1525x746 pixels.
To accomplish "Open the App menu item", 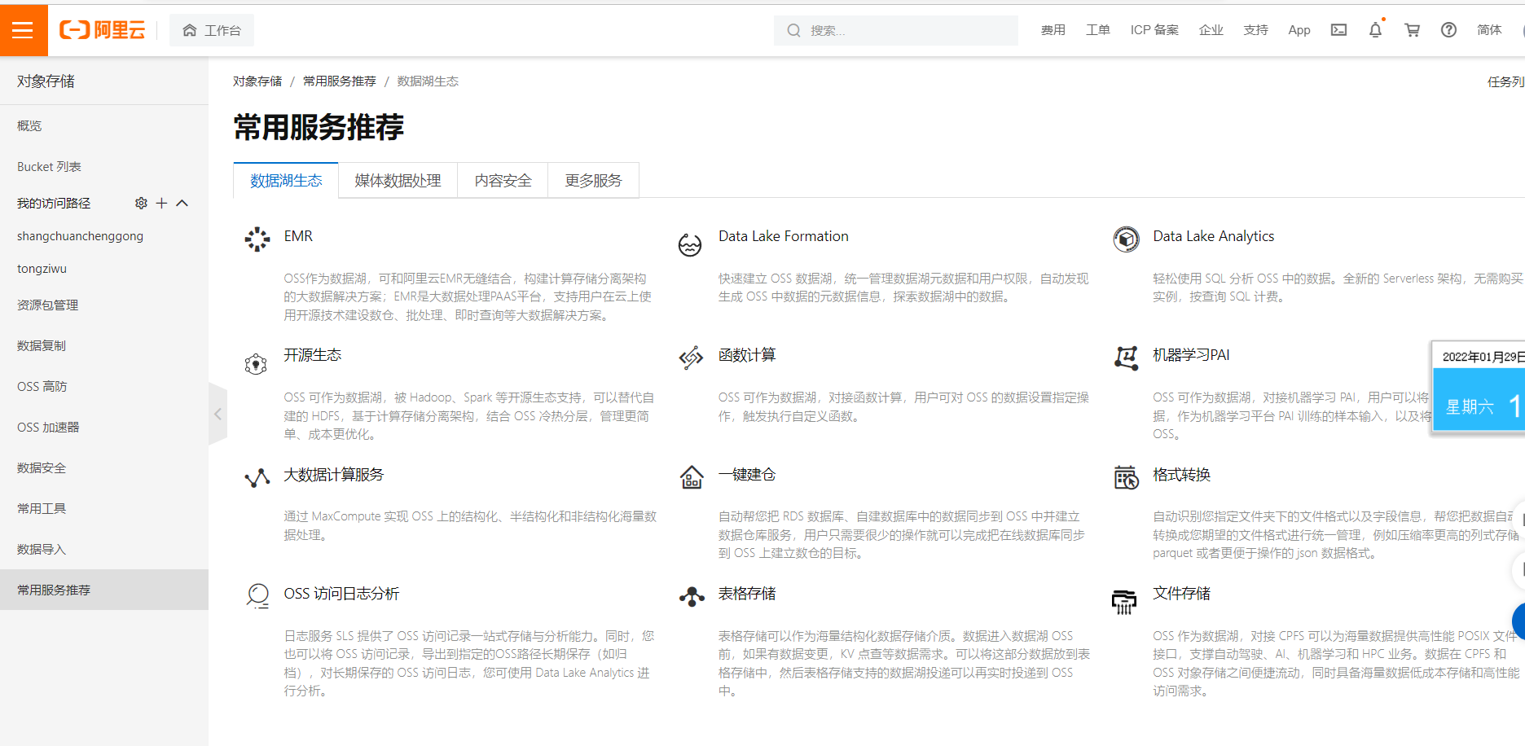I will (1299, 30).
